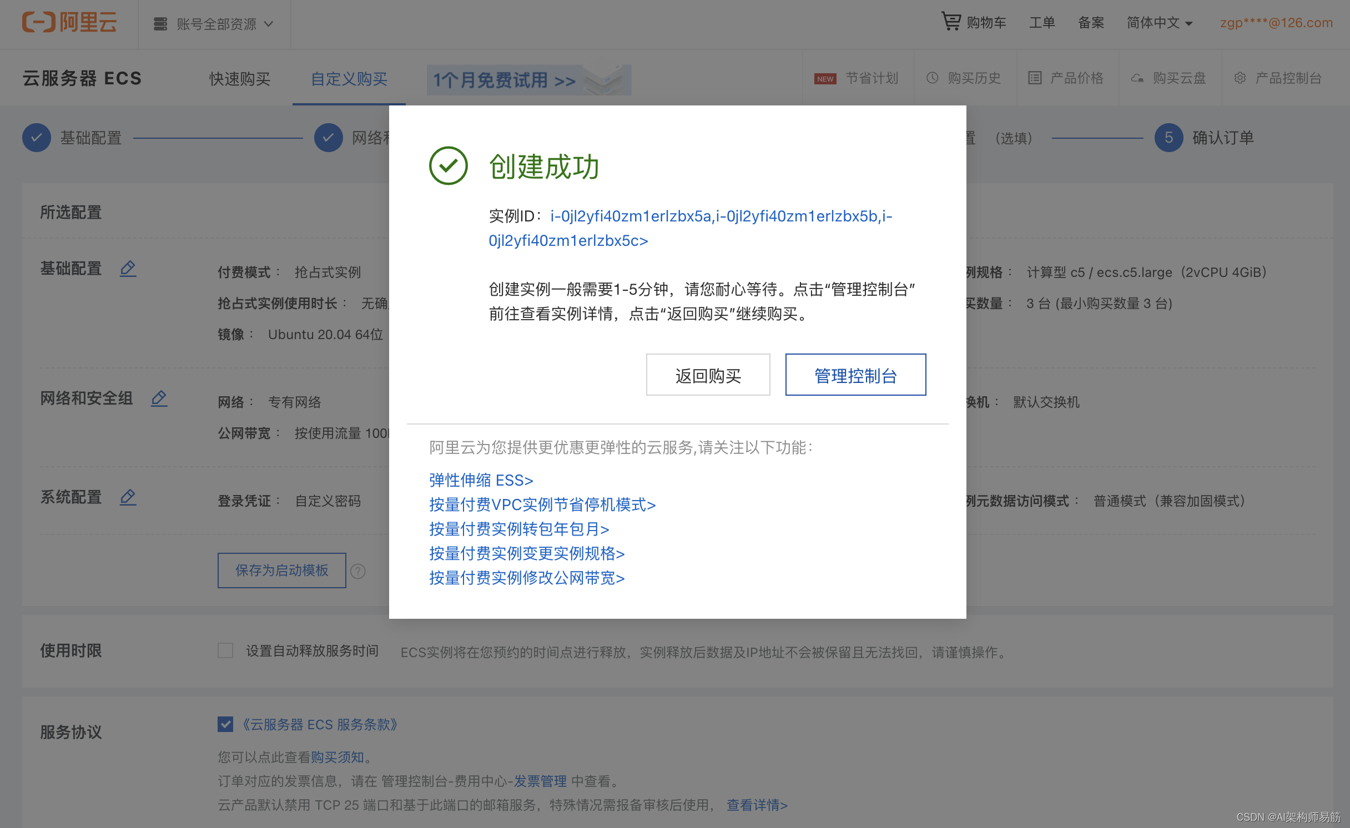Click the 购买历史 clock icon

933,78
